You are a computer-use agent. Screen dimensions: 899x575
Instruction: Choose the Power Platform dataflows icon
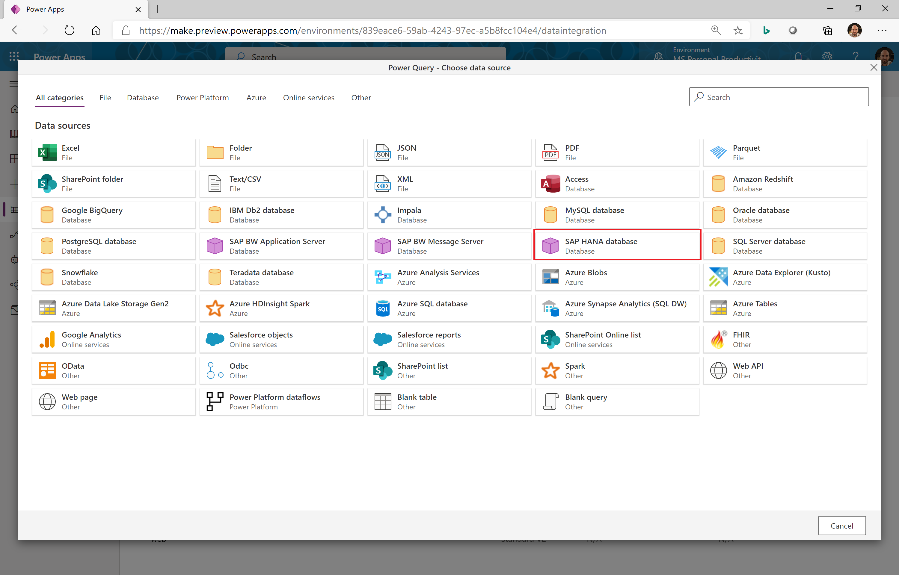215,401
